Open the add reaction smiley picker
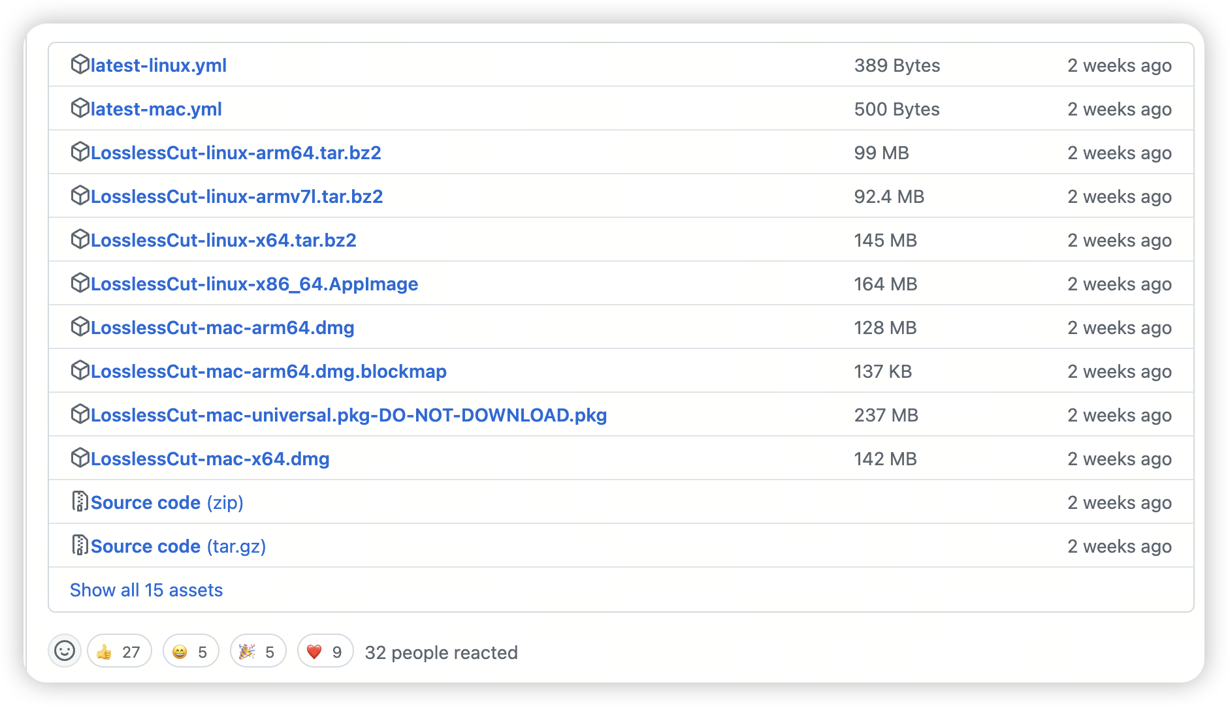Screen dimensions: 1228x706 click(65, 651)
